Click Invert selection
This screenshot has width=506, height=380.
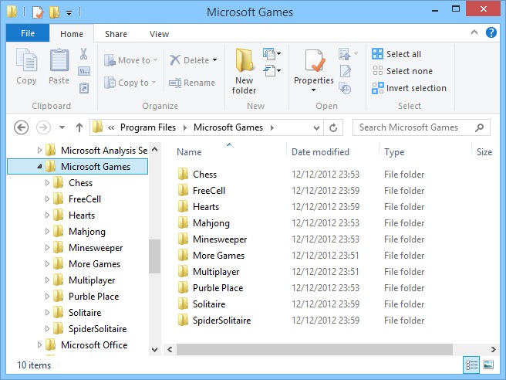click(409, 88)
